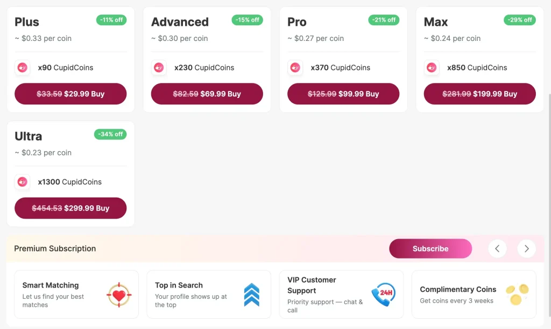Buy the Plus pack for $29.99
Screen dimensions: 551x329
coord(70,94)
